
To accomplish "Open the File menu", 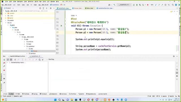I will coord(7,1).
